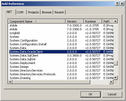Click the help question mark button

117,4
